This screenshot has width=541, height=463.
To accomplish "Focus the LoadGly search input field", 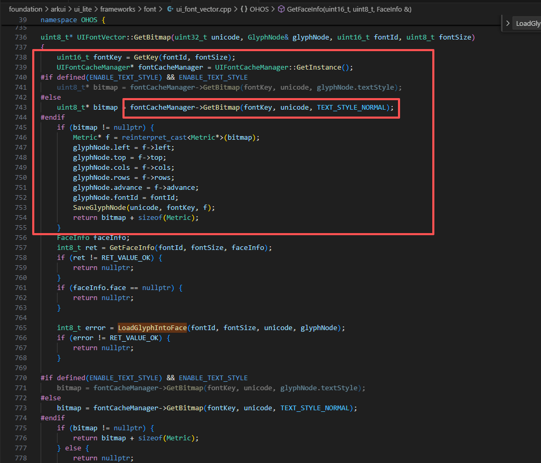I will [527, 23].
